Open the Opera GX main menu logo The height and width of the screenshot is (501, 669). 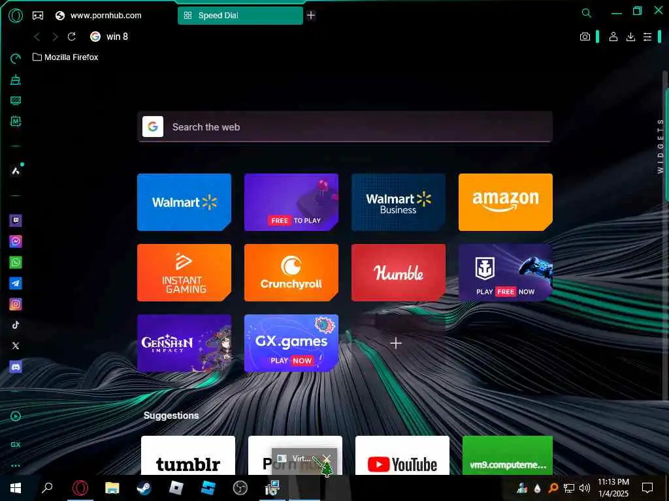coord(16,16)
